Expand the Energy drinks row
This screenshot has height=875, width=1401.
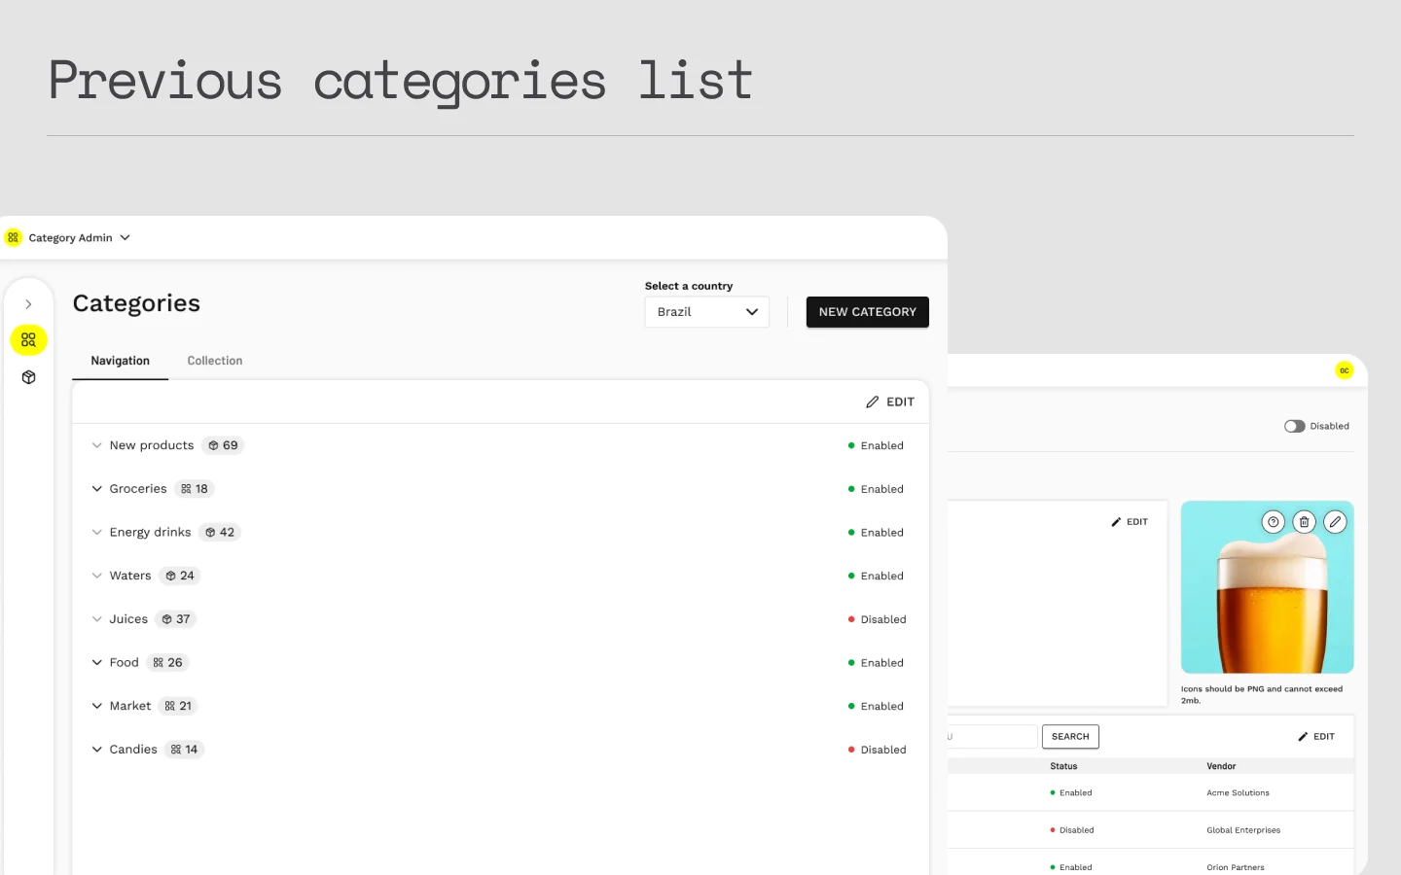point(96,533)
